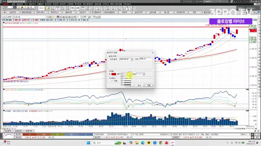Switch chart to daily (일) period
Image resolution: width=261 pixels, height=146 pixels.
pos(58,17)
